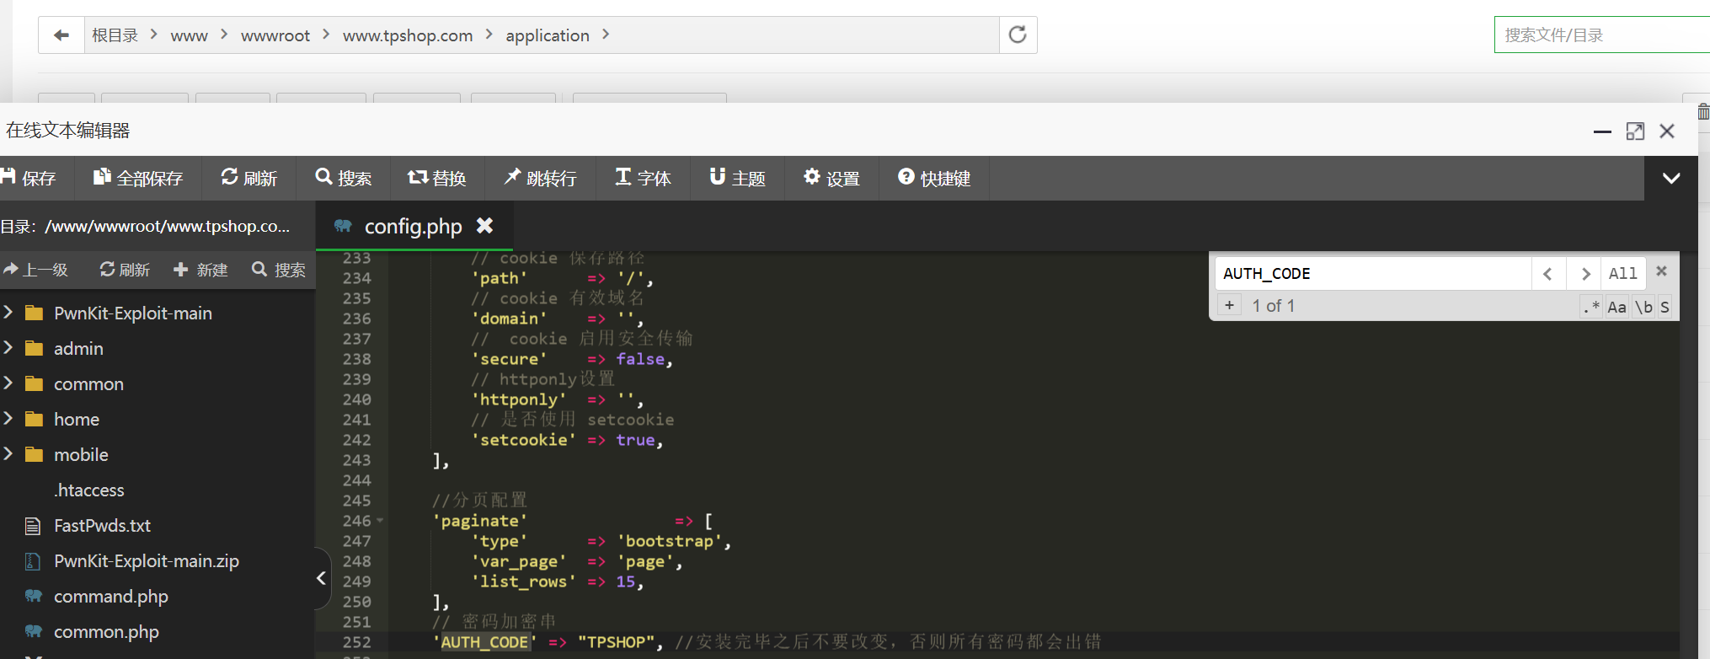This screenshot has width=1710, height=659.
Task: Open the Font (字体) settings
Action: [643, 178]
